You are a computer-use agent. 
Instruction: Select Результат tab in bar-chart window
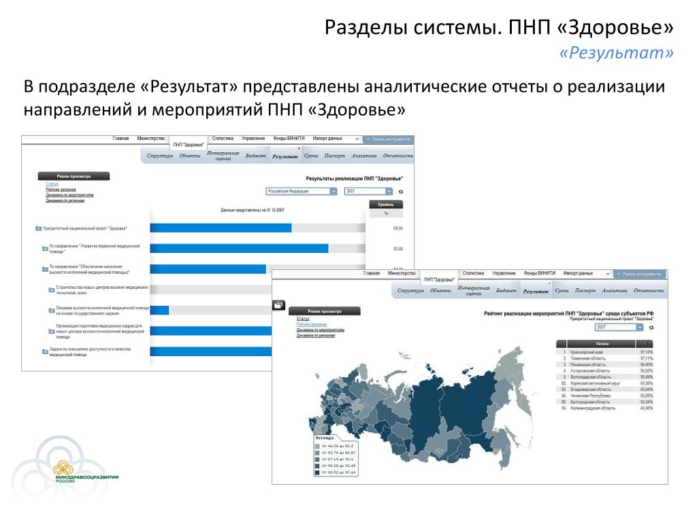tap(285, 157)
